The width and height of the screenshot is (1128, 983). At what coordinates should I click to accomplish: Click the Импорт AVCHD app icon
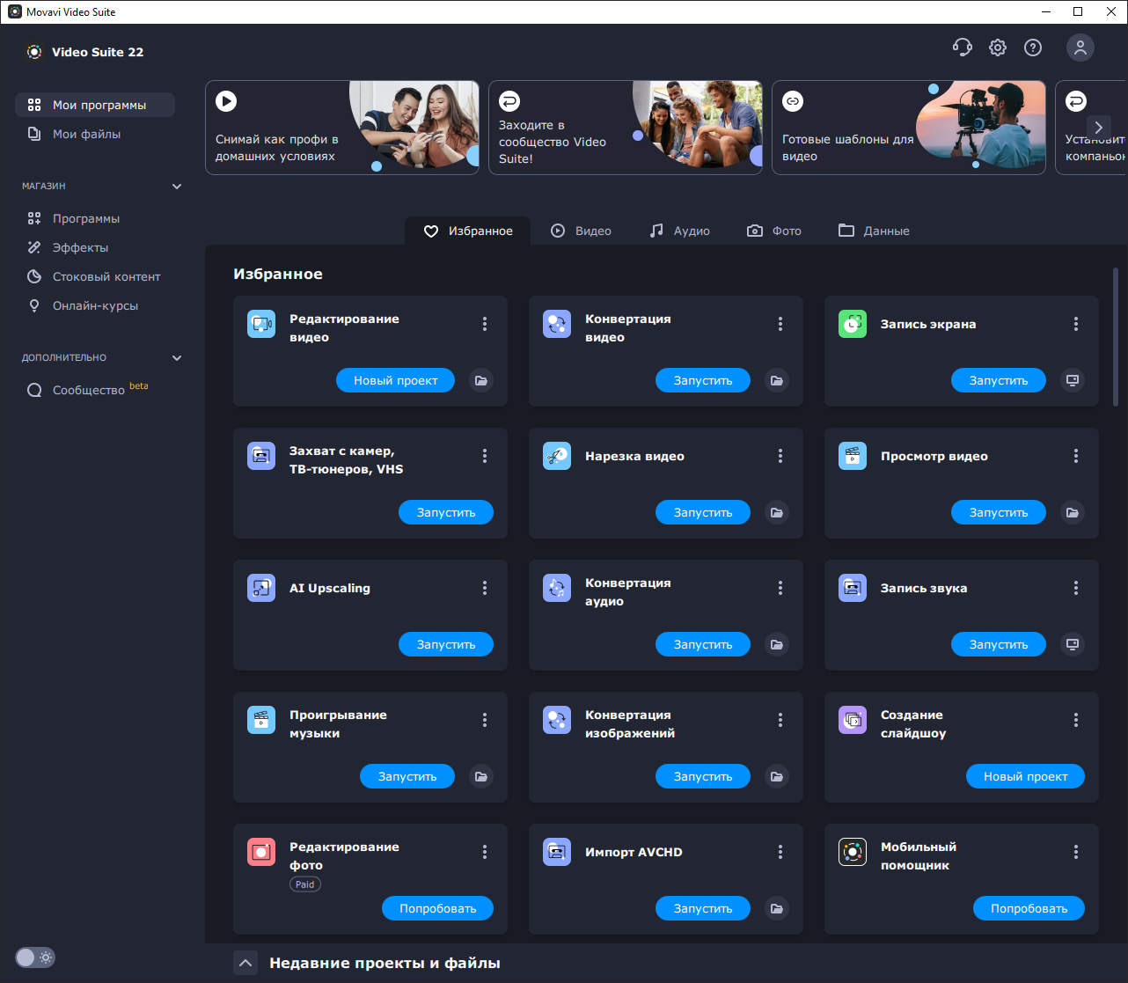pos(557,852)
